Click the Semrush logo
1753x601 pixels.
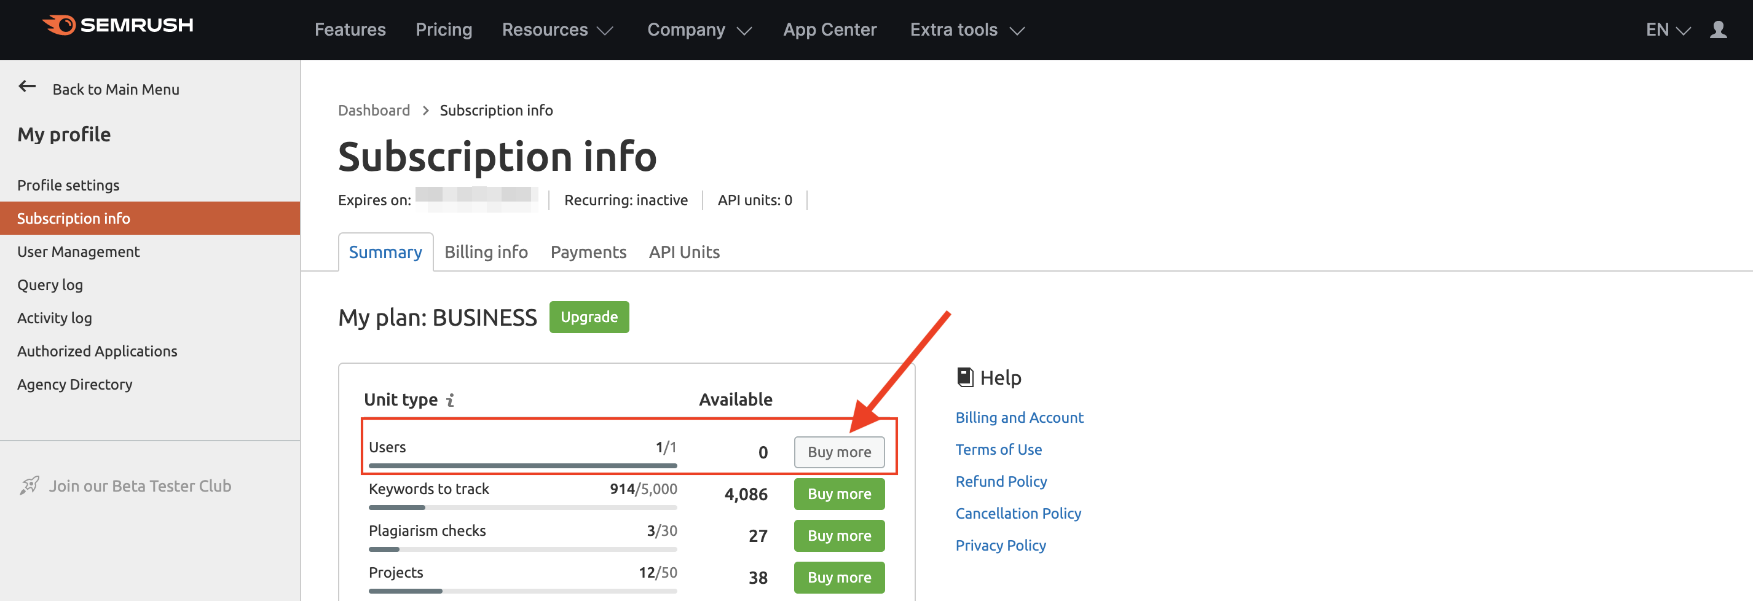[x=118, y=25]
